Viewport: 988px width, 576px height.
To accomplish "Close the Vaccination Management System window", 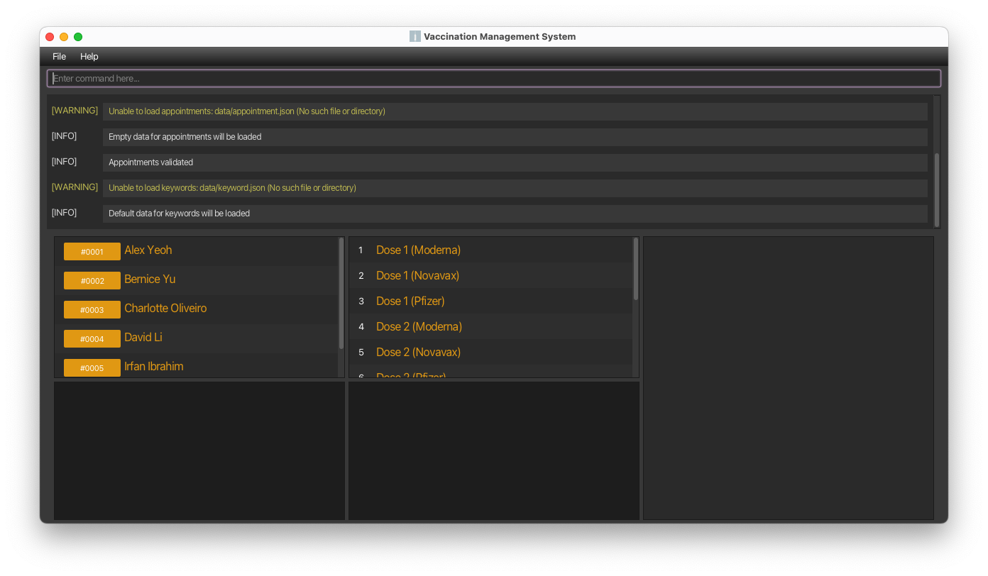I will (x=50, y=37).
